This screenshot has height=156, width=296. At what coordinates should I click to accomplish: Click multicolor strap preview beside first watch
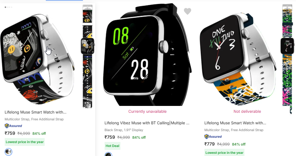click(88, 56)
